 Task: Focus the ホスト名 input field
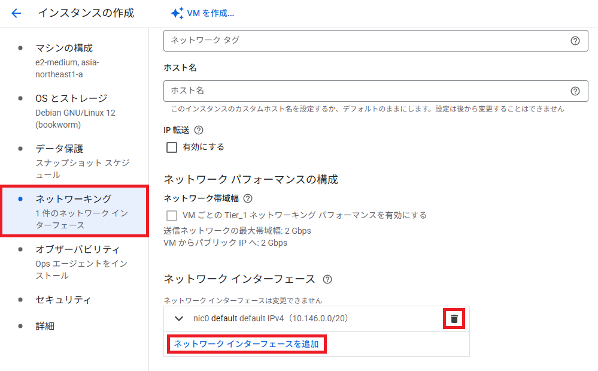(365, 91)
